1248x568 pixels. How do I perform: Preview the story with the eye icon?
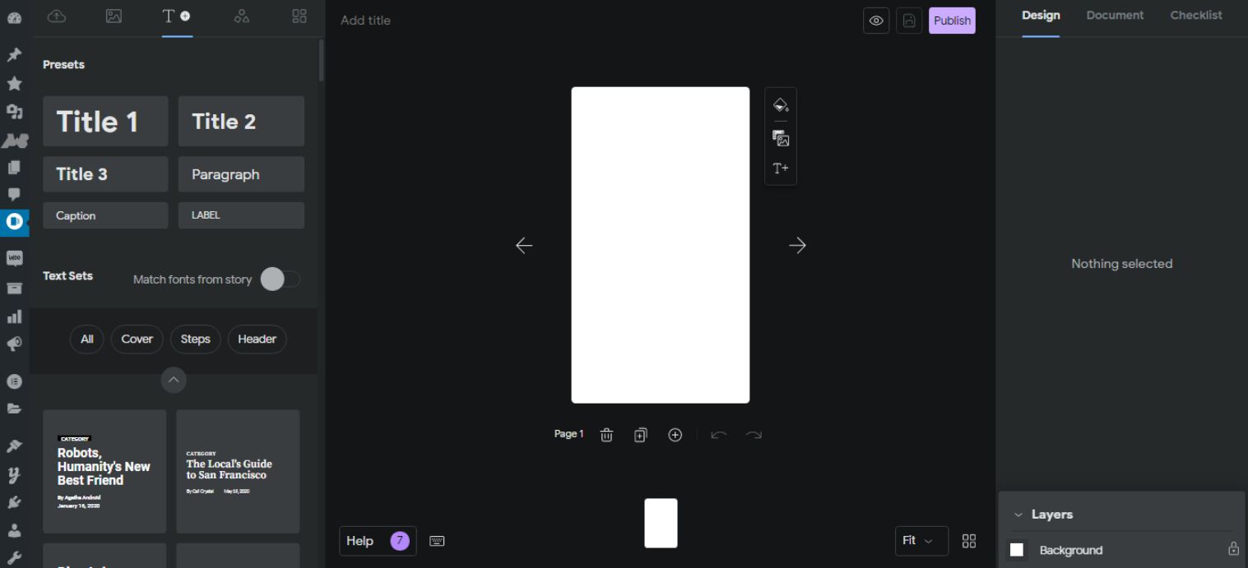click(875, 20)
